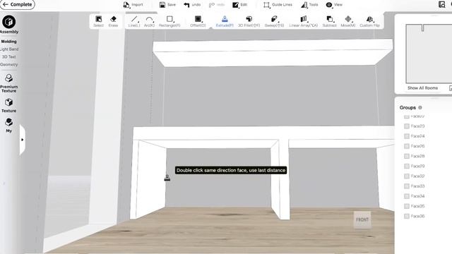This screenshot has width=452, height=254.
Task: Click the Groups info icon
Action: [x=420, y=107]
